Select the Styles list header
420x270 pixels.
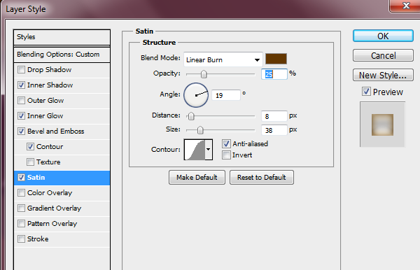62,37
